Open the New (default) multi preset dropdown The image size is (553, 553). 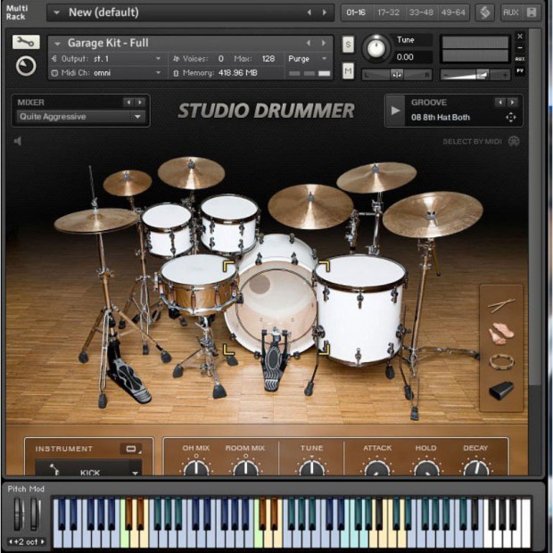tap(56, 13)
